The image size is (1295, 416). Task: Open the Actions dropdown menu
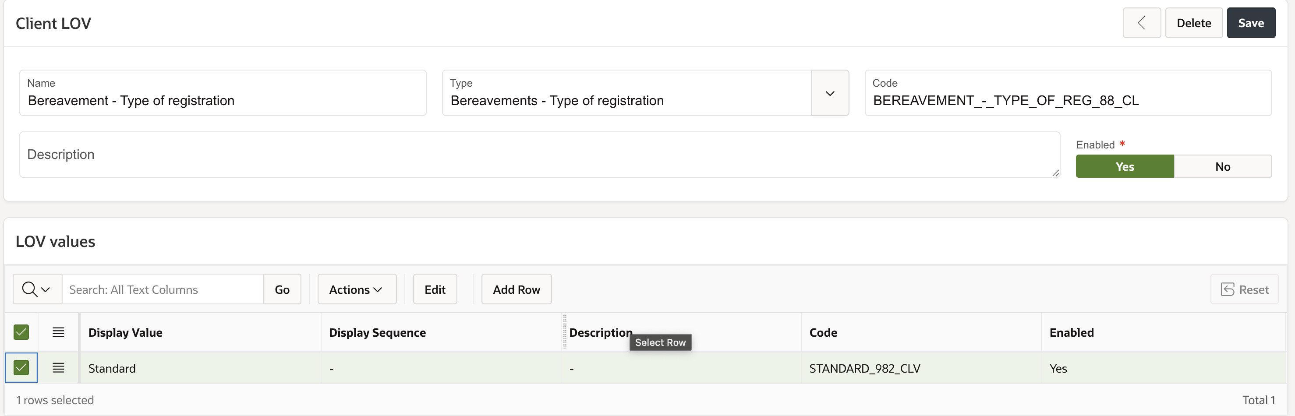coord(357,289)
